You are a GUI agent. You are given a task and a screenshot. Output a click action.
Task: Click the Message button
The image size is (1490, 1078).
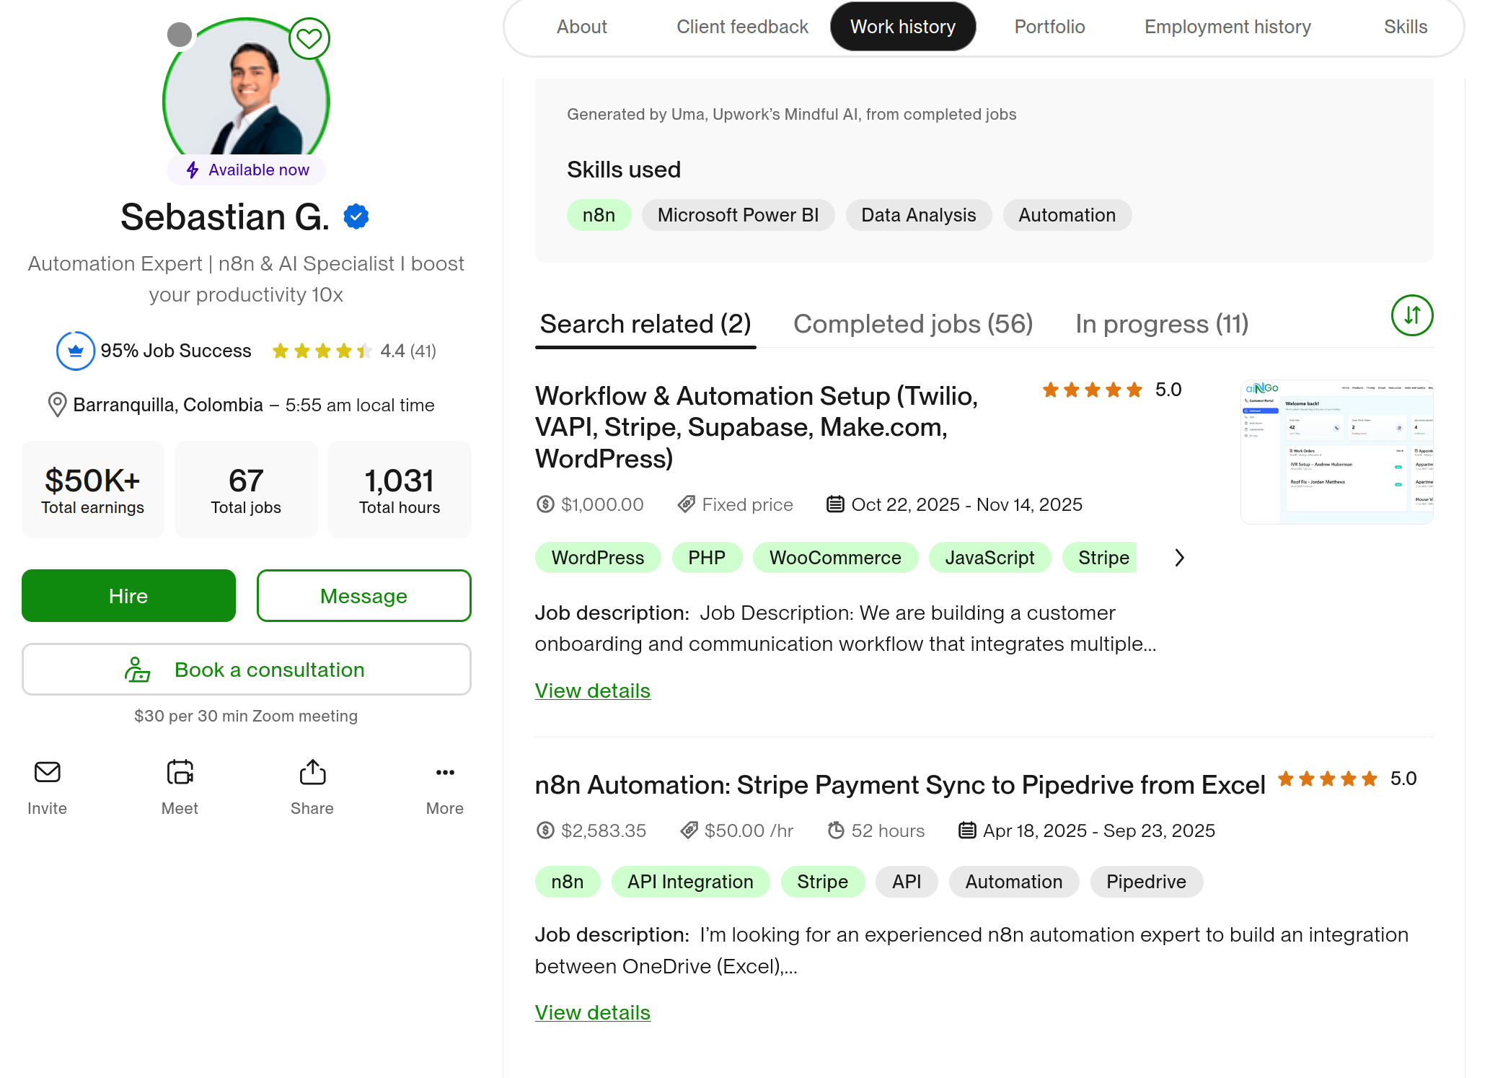click(363, 596)
